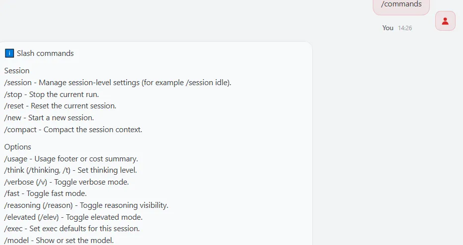Click the /stop command entry

(52, 94)
